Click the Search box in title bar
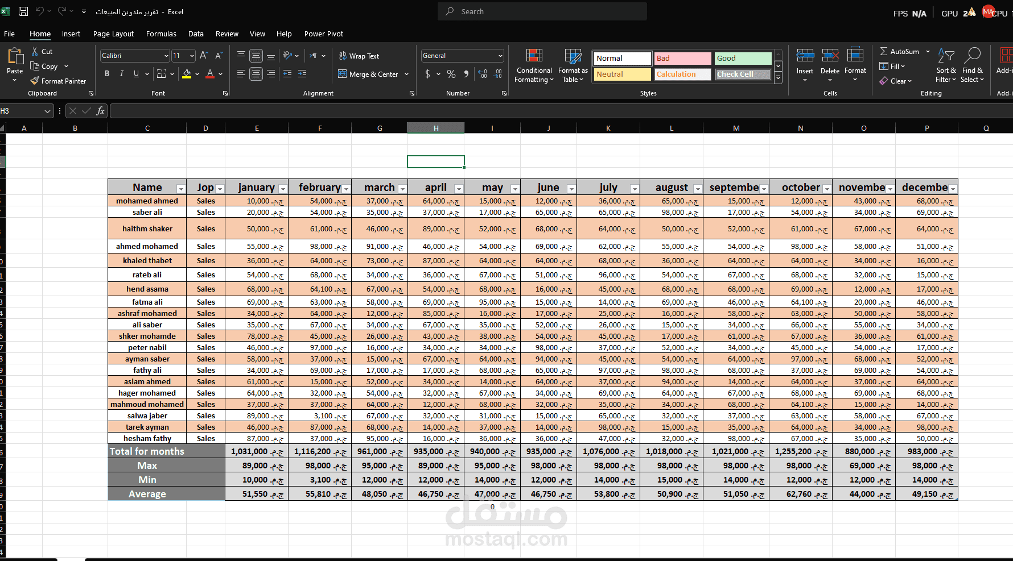 (542, 11)
